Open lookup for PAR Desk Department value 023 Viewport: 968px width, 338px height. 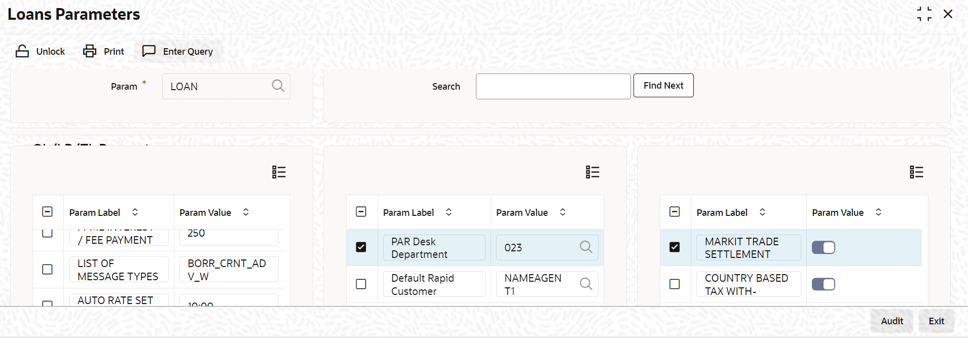(x=586, y=247)
